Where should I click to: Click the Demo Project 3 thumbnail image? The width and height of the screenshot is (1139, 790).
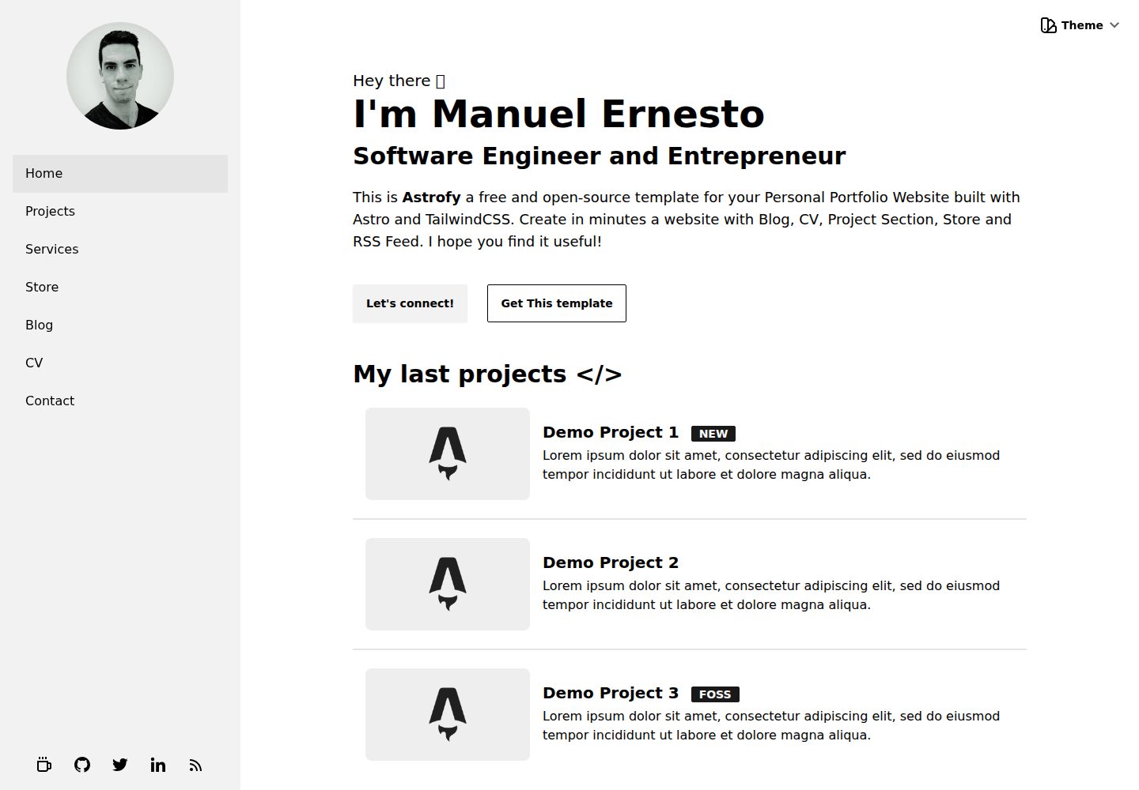point(448,714)
